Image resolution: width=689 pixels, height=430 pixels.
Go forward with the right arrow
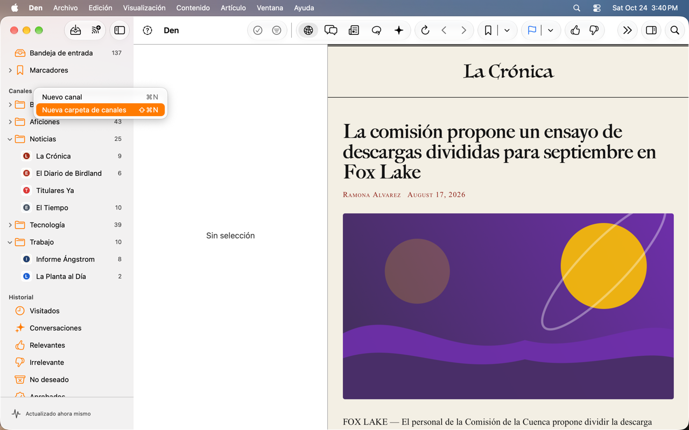[463, 31]
